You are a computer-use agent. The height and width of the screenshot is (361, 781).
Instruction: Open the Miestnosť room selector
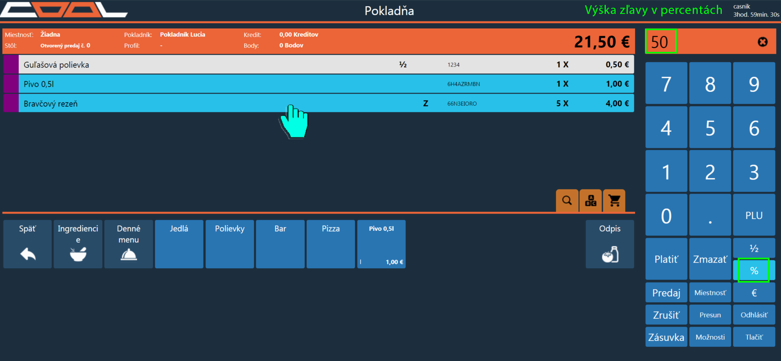pyautogui.click(x=710, y=293)
